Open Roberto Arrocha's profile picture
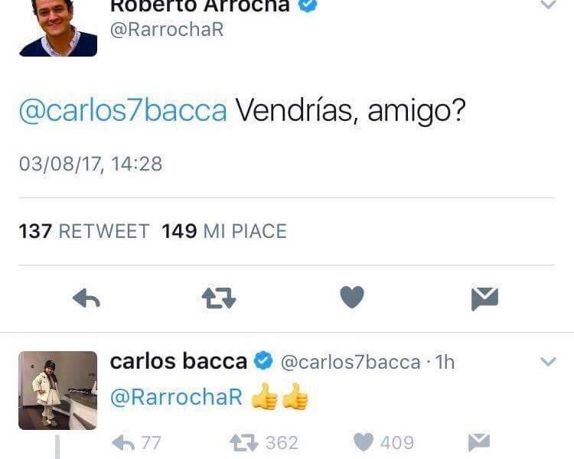Screen dimensions: 574x459 58,28
